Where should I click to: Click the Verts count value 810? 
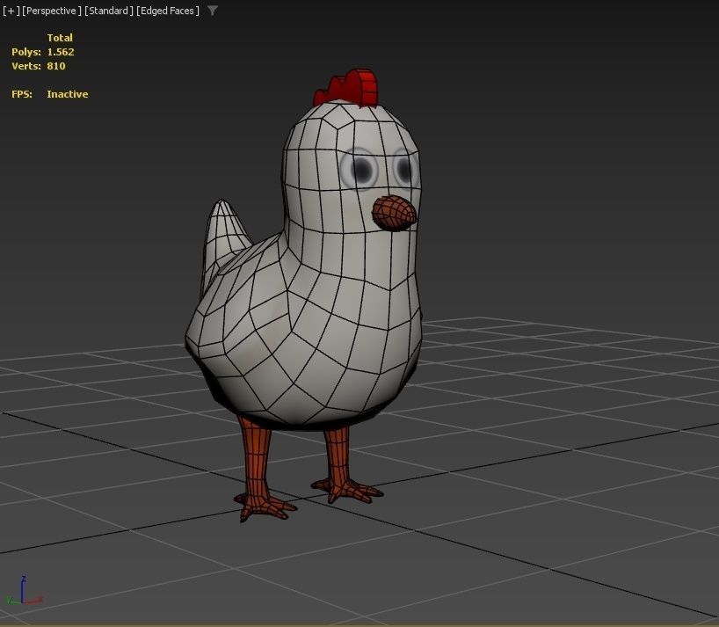(x=56, y=66)
